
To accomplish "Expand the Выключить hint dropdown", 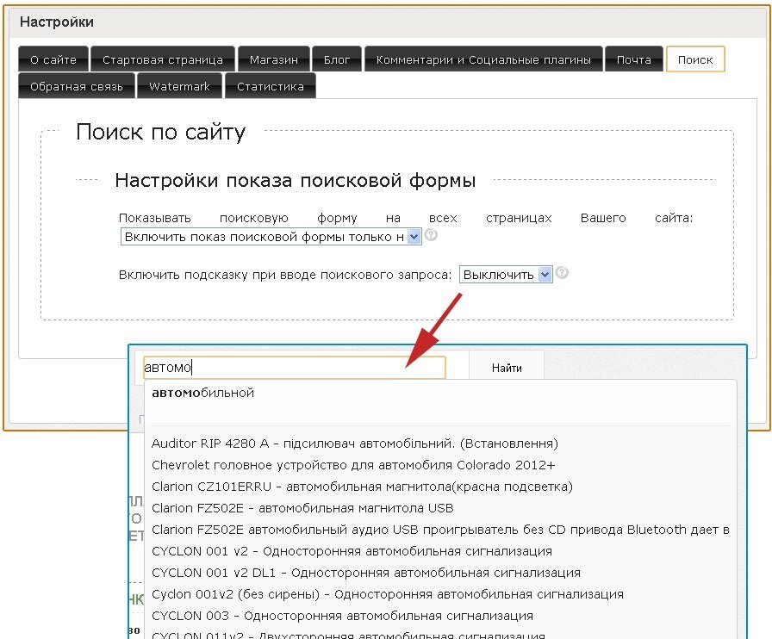I will point(506,275).
